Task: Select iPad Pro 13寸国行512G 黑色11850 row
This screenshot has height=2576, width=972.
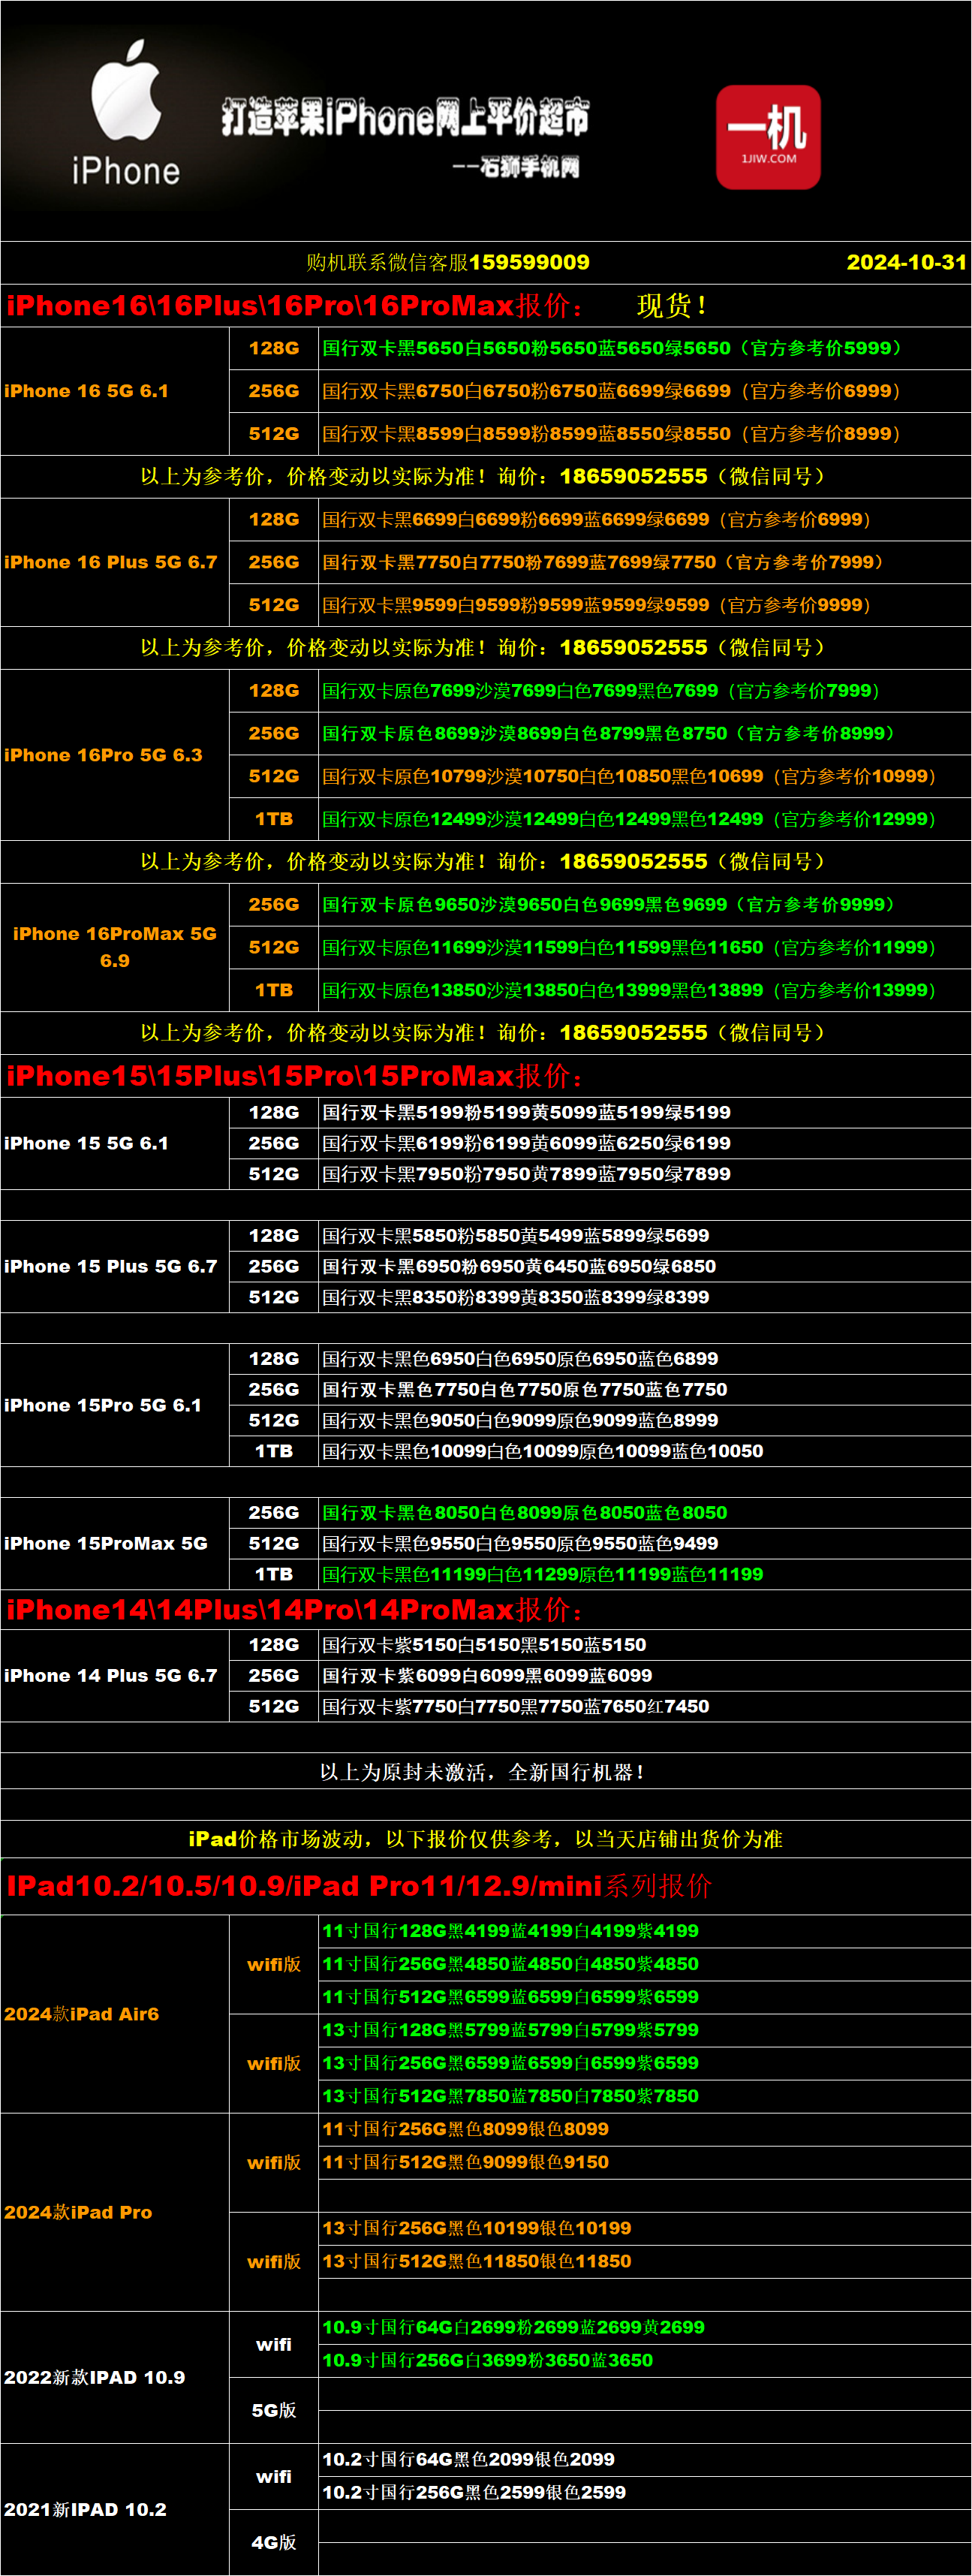Action: (x=645, y=2261)
